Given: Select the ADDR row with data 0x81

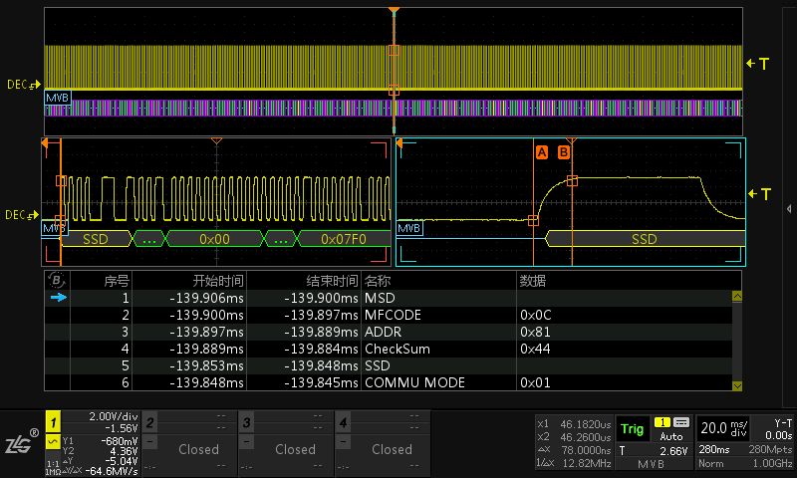Looking at the screenshot, I should pyautogui.click(x=389, y=332).
